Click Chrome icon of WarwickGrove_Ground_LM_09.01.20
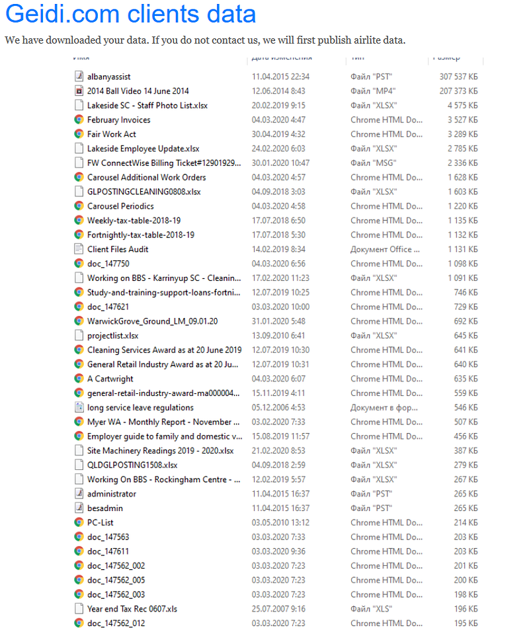The image size is (529, 630). 79,321
